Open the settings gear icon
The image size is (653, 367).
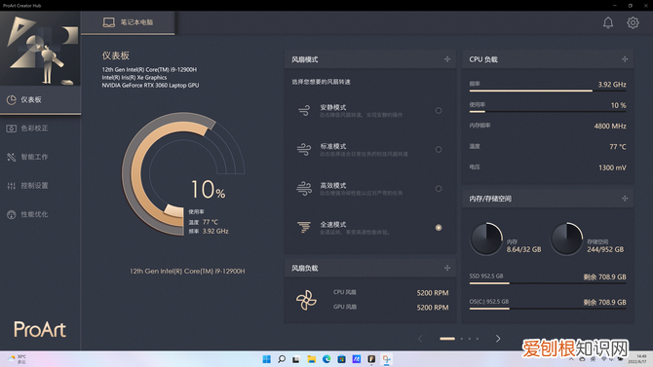pos(633,22)
